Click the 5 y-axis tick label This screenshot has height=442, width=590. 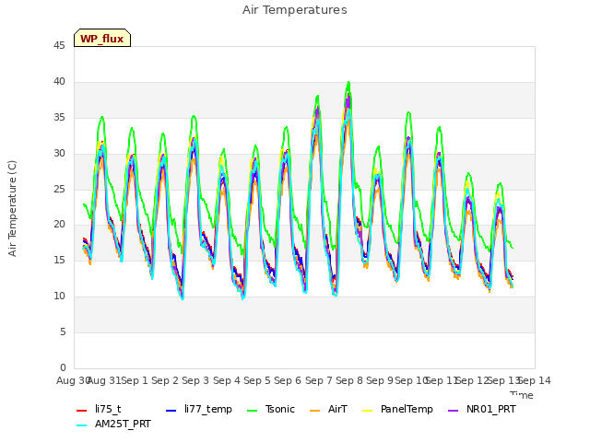[63, 331]
